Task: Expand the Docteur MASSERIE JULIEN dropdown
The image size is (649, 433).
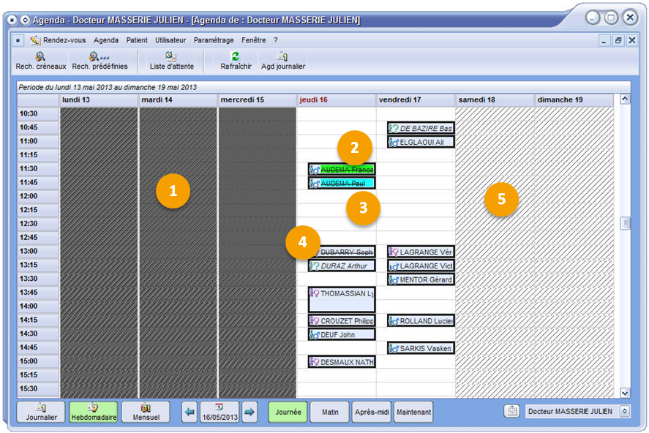Action: click(624, 411)
